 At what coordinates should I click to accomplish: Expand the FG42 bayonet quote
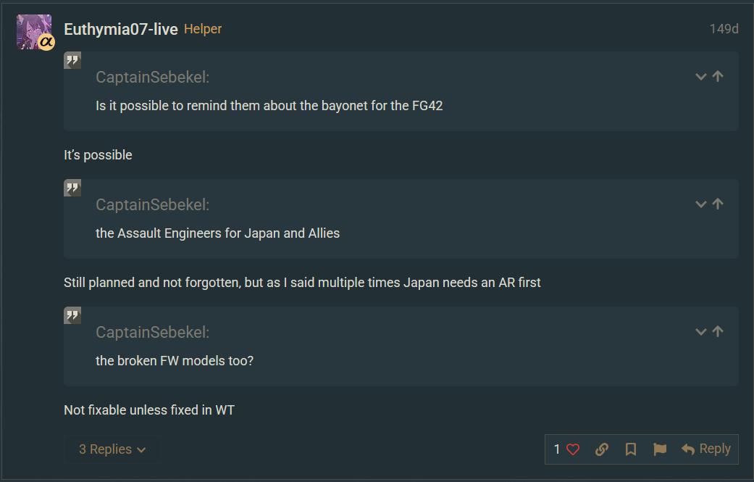[x=700, y=76]
